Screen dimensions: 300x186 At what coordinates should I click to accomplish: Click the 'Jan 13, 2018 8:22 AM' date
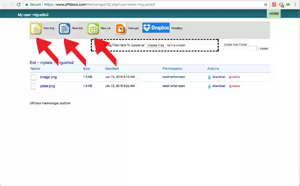[x=120, y=86]
